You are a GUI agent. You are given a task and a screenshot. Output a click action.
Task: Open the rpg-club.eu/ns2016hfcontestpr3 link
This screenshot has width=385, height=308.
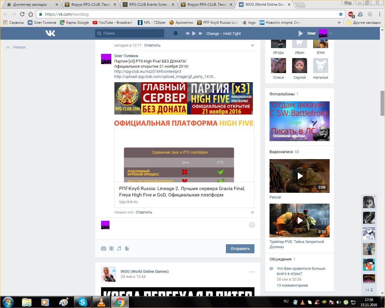tap(148, 72)
